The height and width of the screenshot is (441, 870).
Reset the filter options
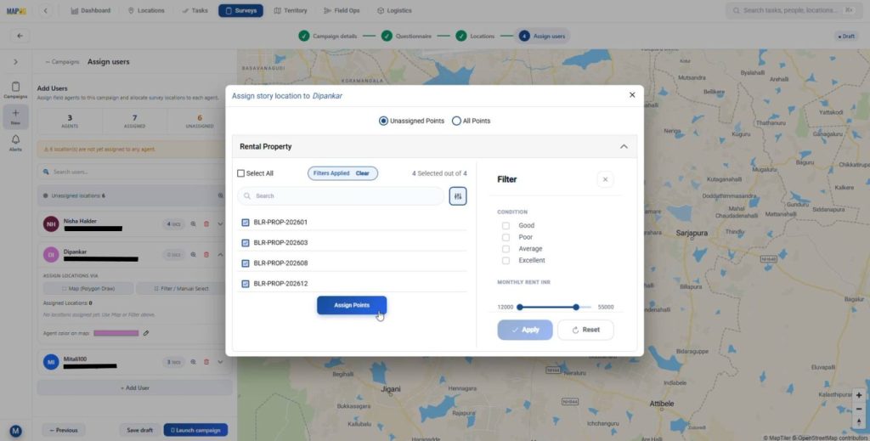[585, 330]
